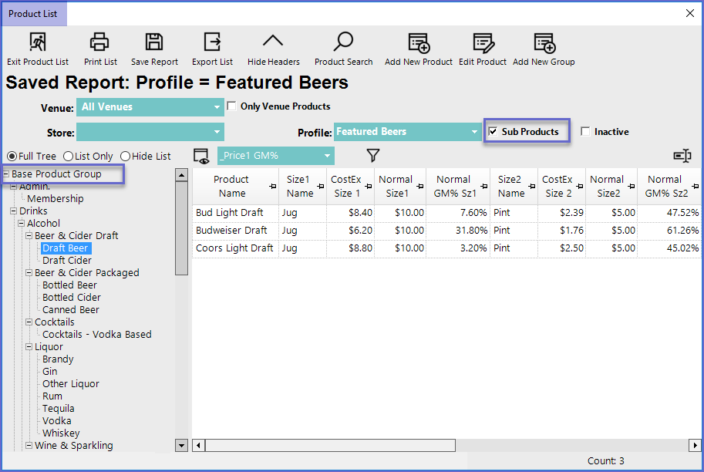This screenshot has height=472, width=704.
Task: Tick the Only Venue Products checkbox
Action: coord(231,106)
